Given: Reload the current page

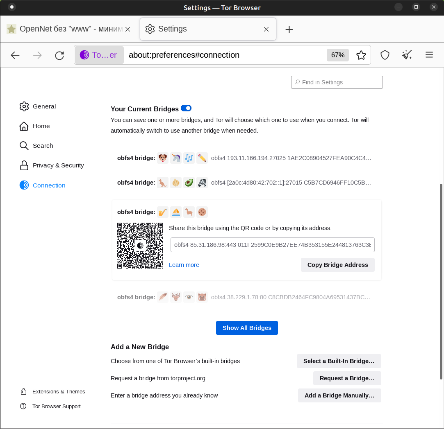Looking at the screenshot, I should [59, 55].
